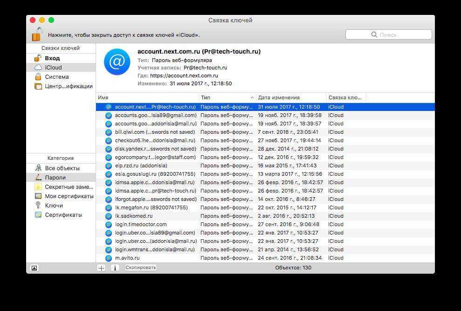The height and width of the screenshot is (311, 461).
Task: Select the iCloud keychain in sidebar
Action: coord(61,68)
